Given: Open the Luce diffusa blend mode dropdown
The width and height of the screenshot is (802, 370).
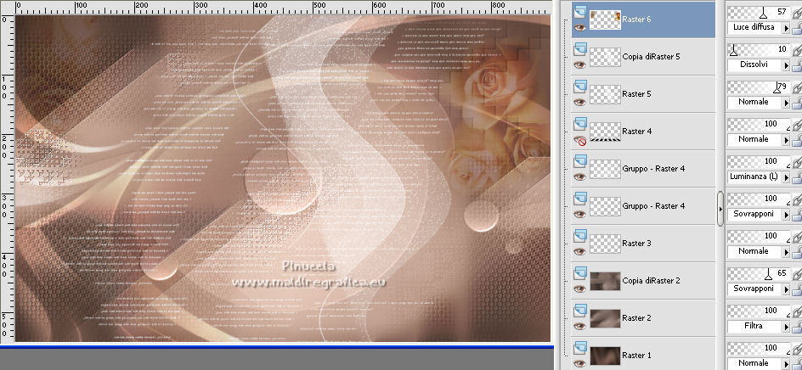Looking at the screenshot, I should point(786,28).
